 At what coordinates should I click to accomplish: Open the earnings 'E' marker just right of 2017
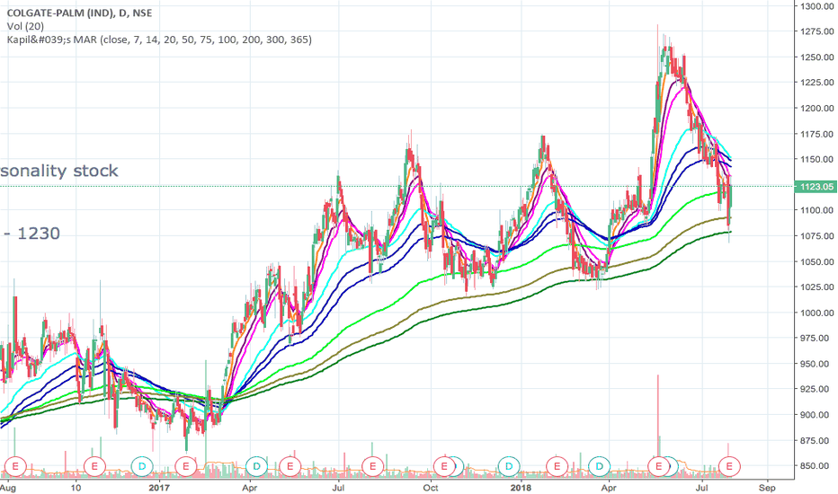186,466
